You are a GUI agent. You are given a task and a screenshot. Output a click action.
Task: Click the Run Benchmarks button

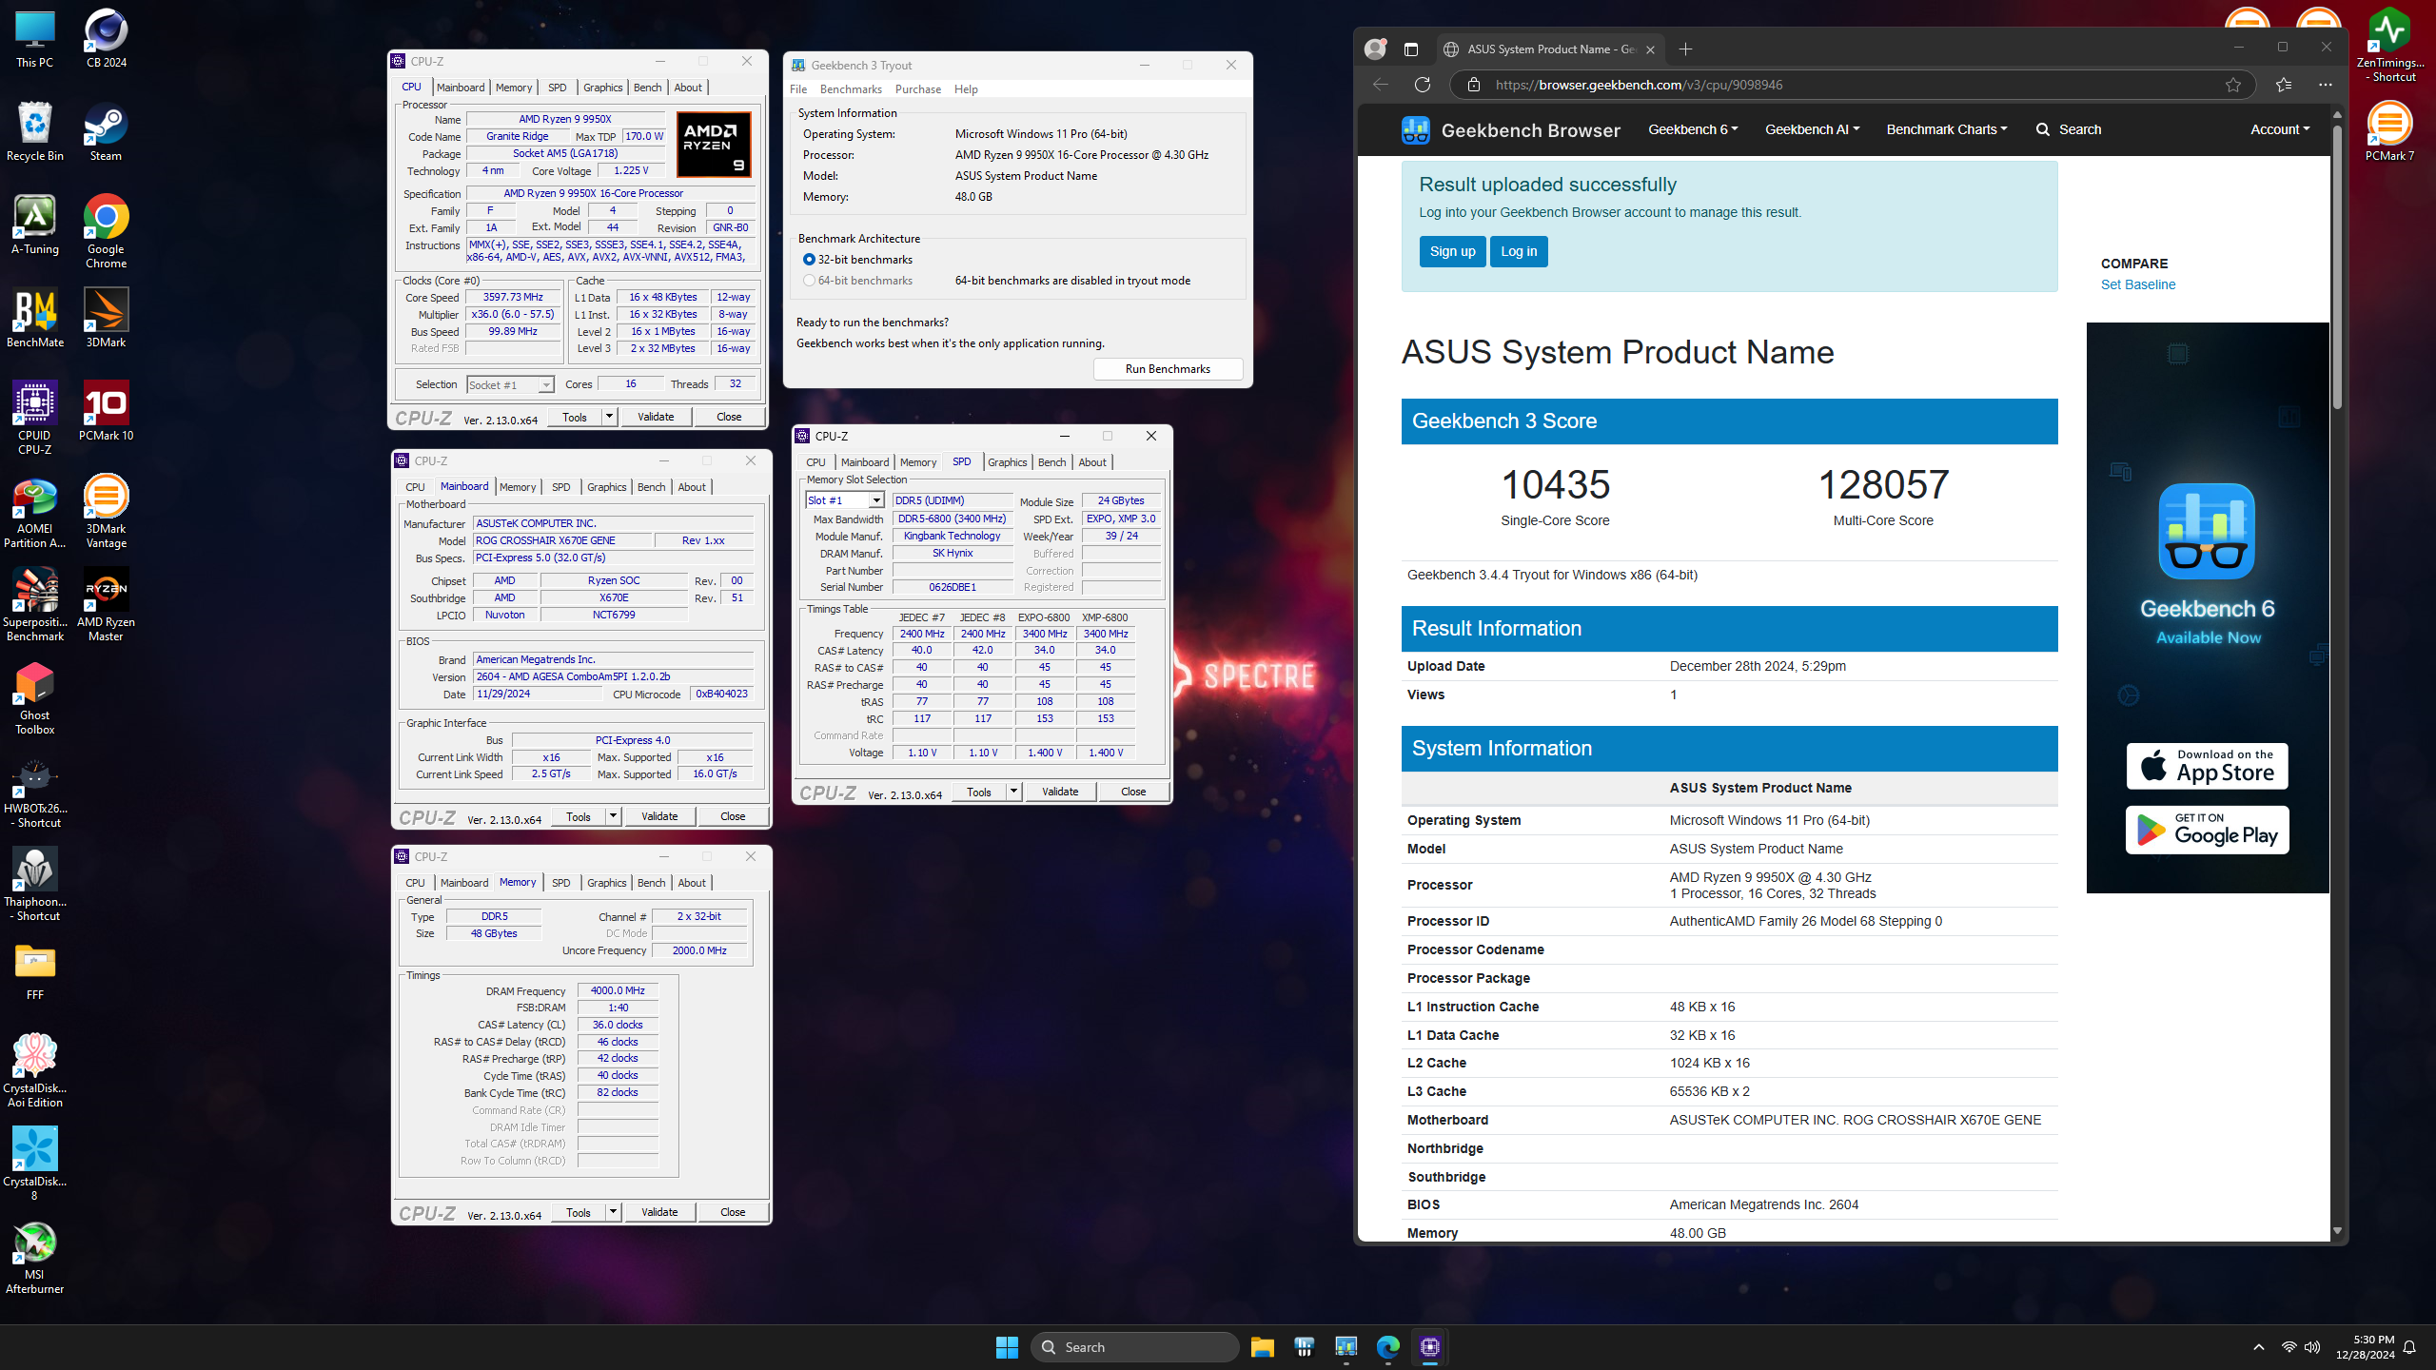pos(1168,369)
